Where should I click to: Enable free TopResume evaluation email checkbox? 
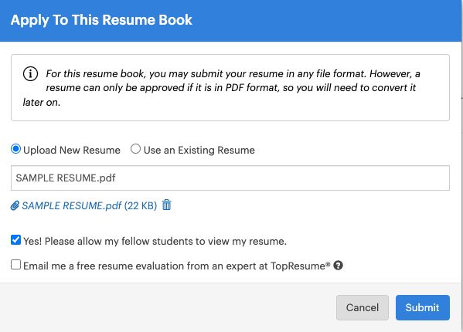point(16,265)
